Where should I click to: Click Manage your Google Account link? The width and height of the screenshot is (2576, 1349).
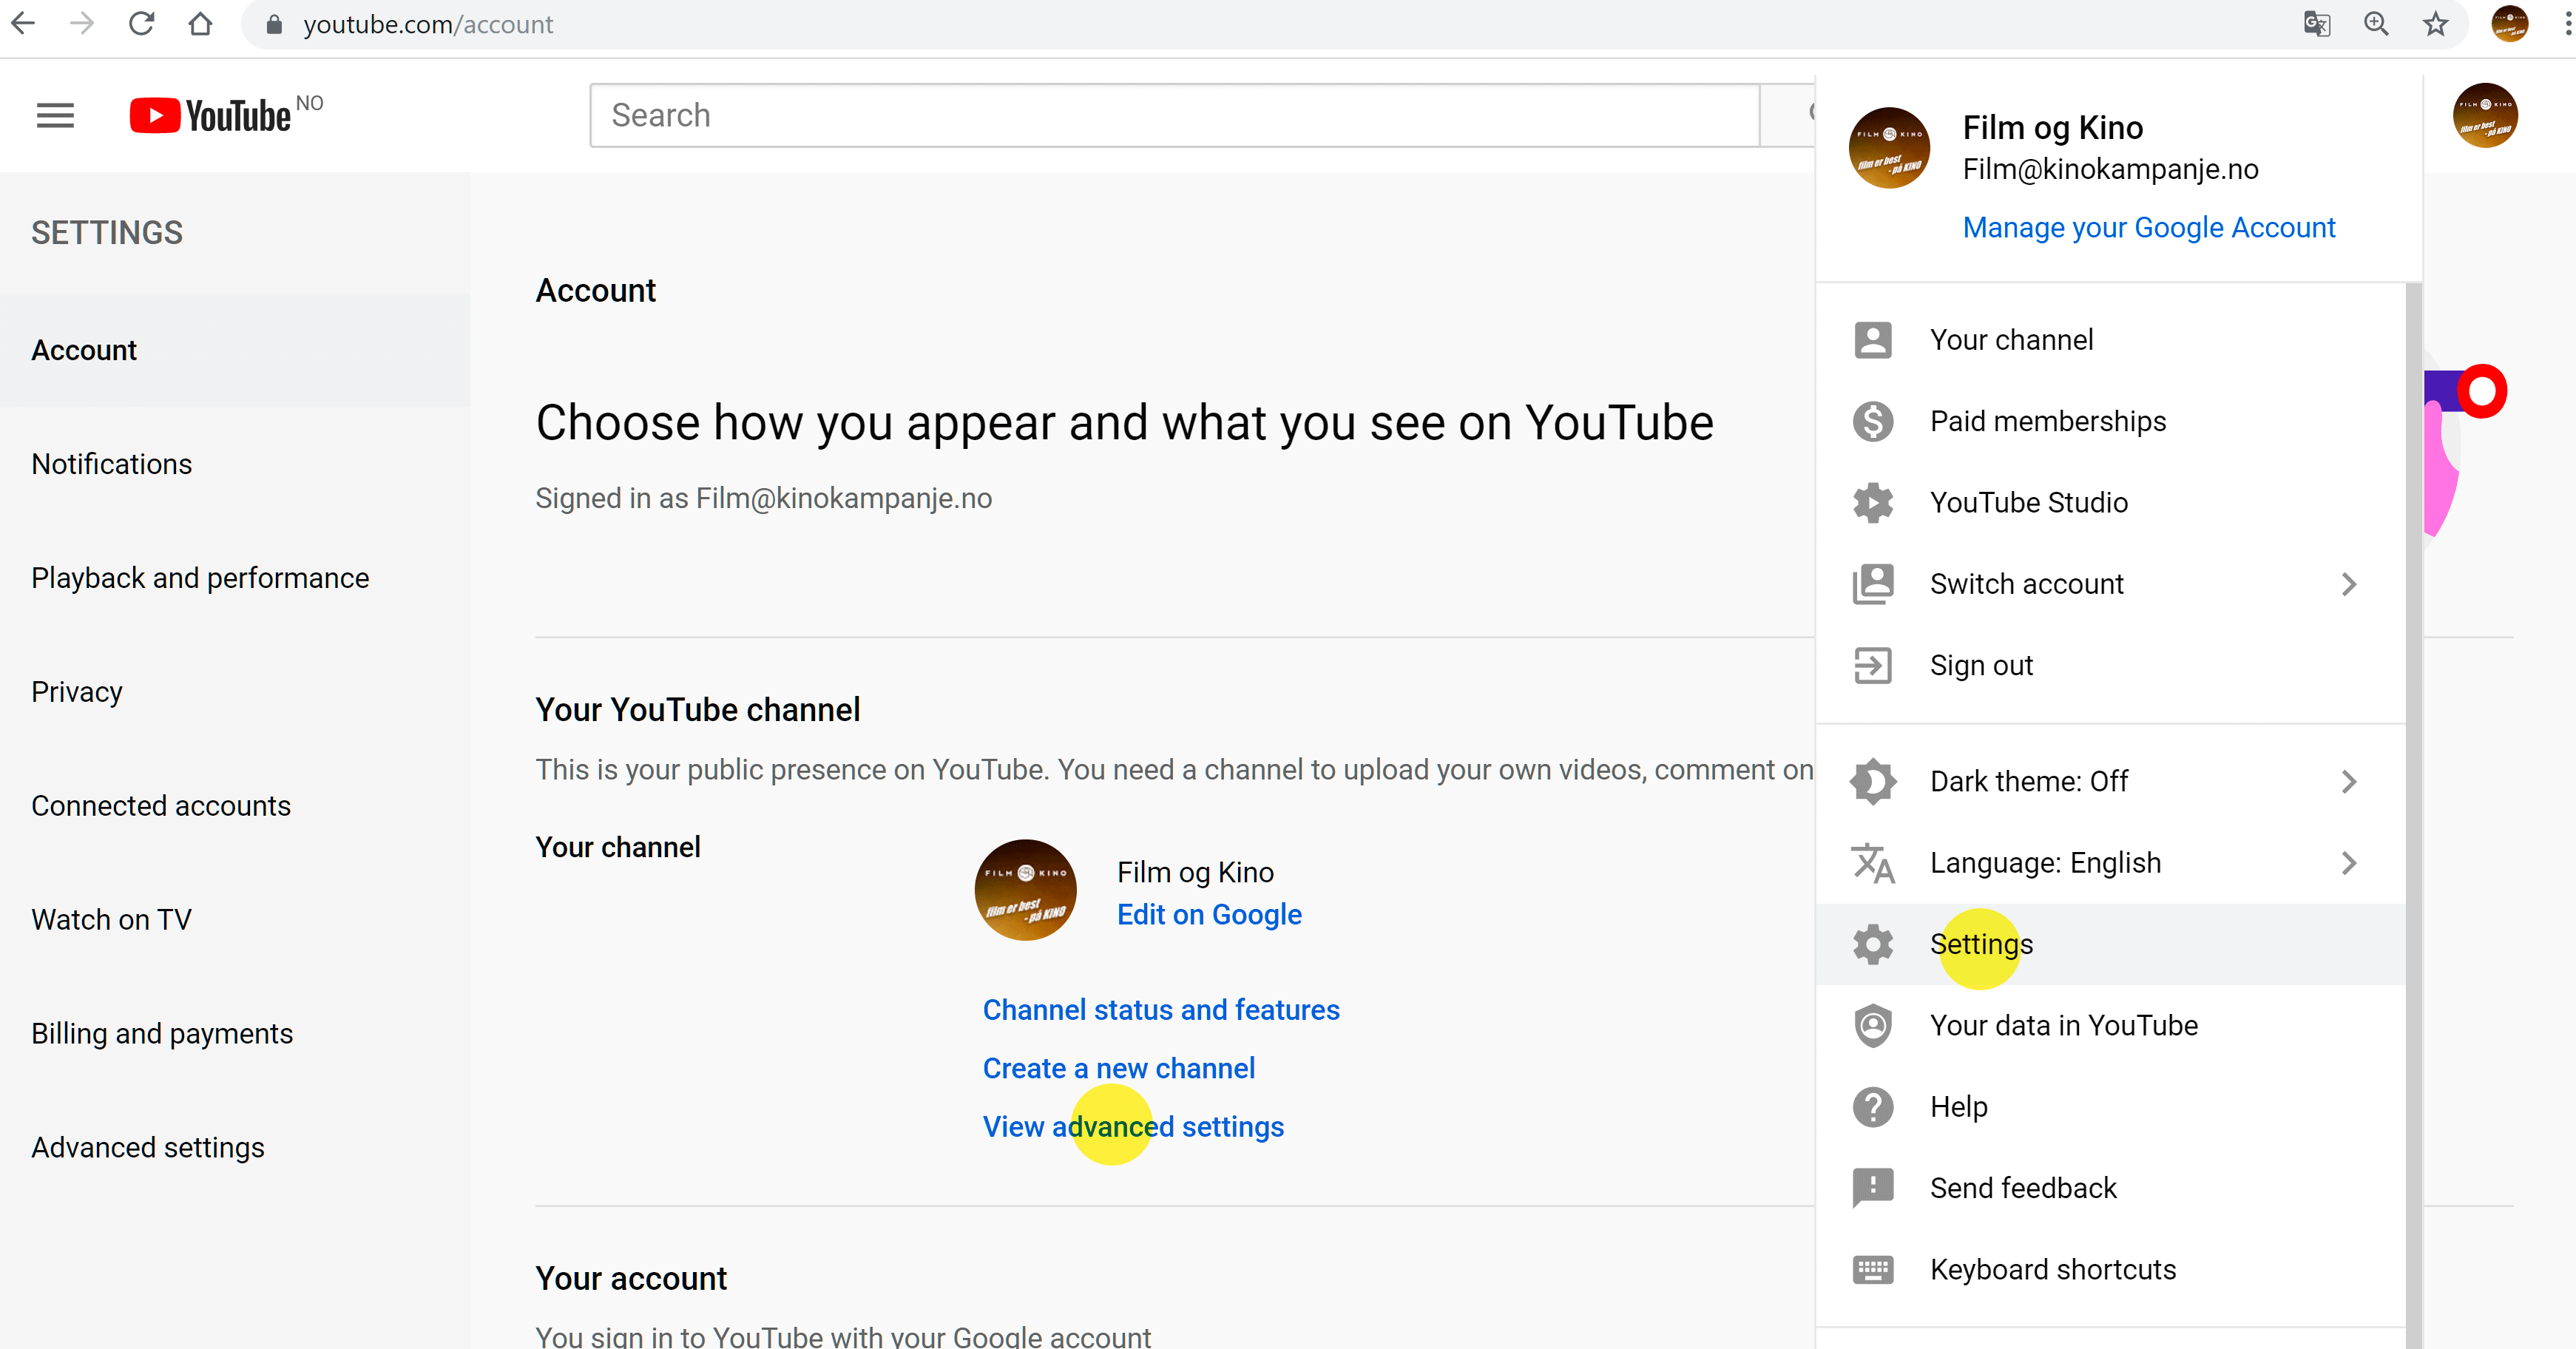click(2149, 228)
